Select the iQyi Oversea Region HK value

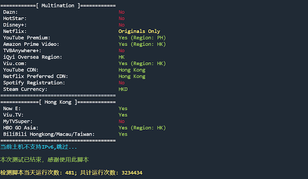122,57
